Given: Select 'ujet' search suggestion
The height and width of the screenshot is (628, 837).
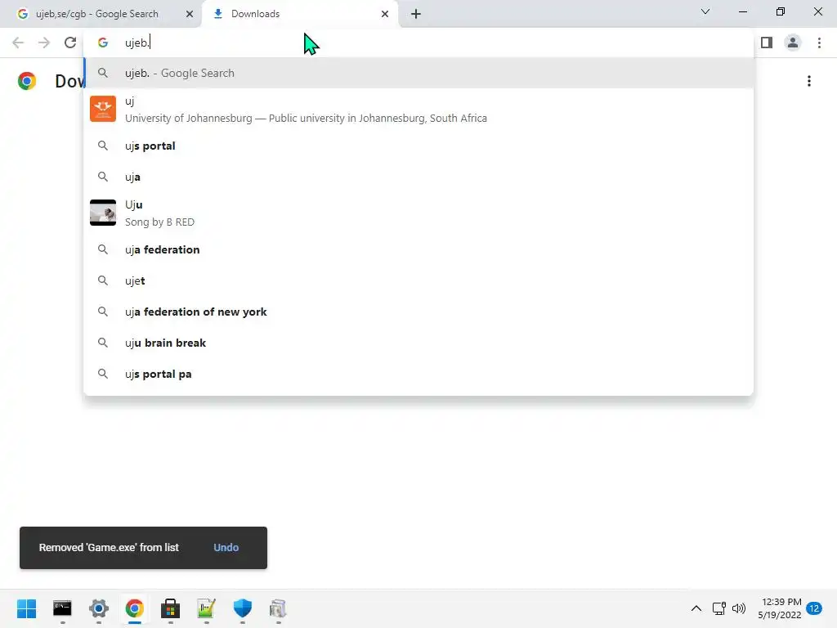Looking at the screenshot, I should pos(419,280).
